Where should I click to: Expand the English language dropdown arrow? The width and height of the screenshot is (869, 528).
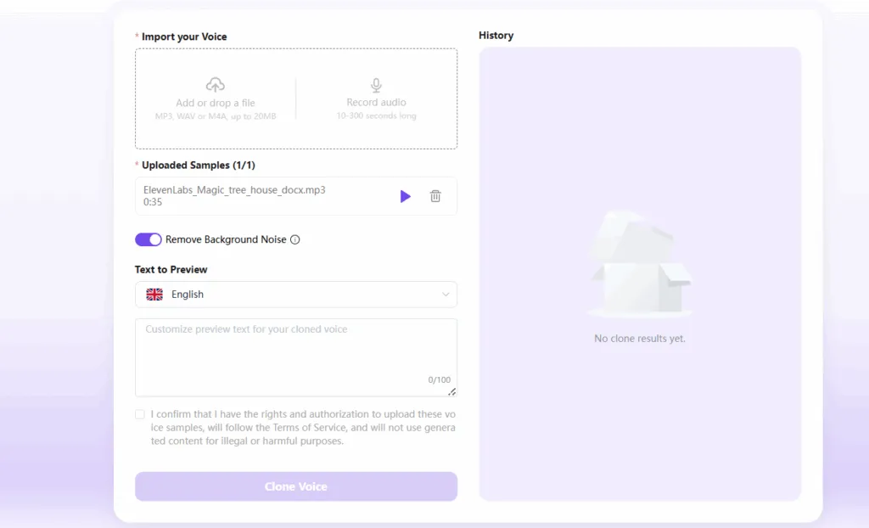tap(445, 295)
